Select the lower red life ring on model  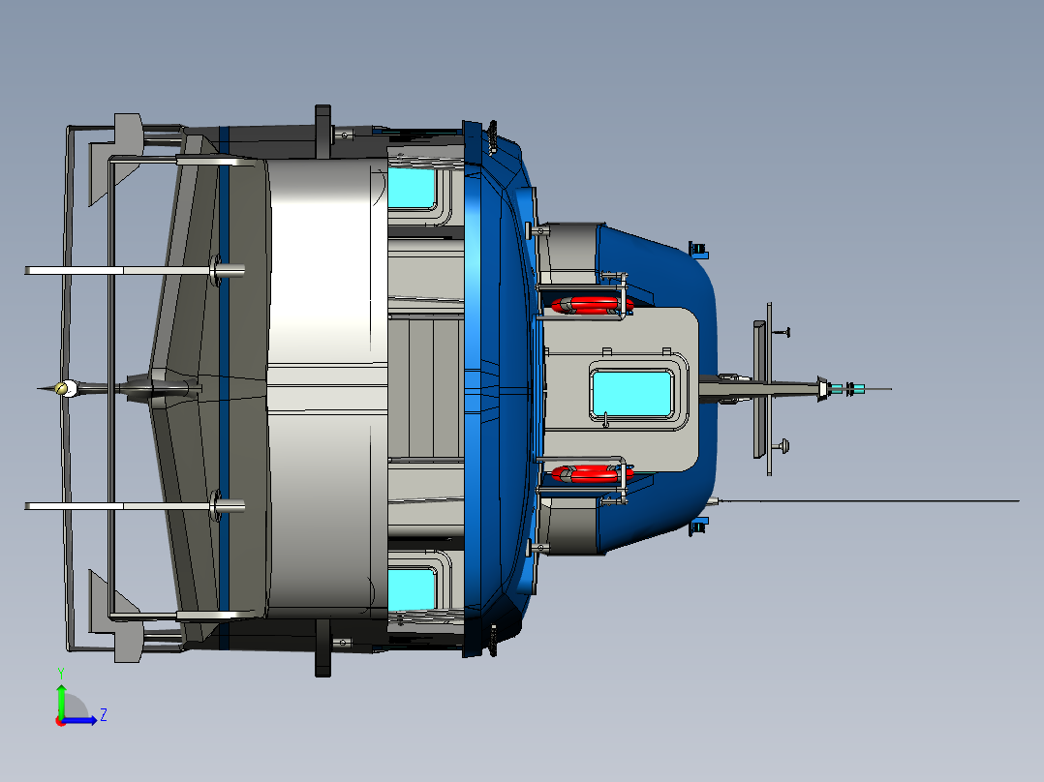(591, 473)
